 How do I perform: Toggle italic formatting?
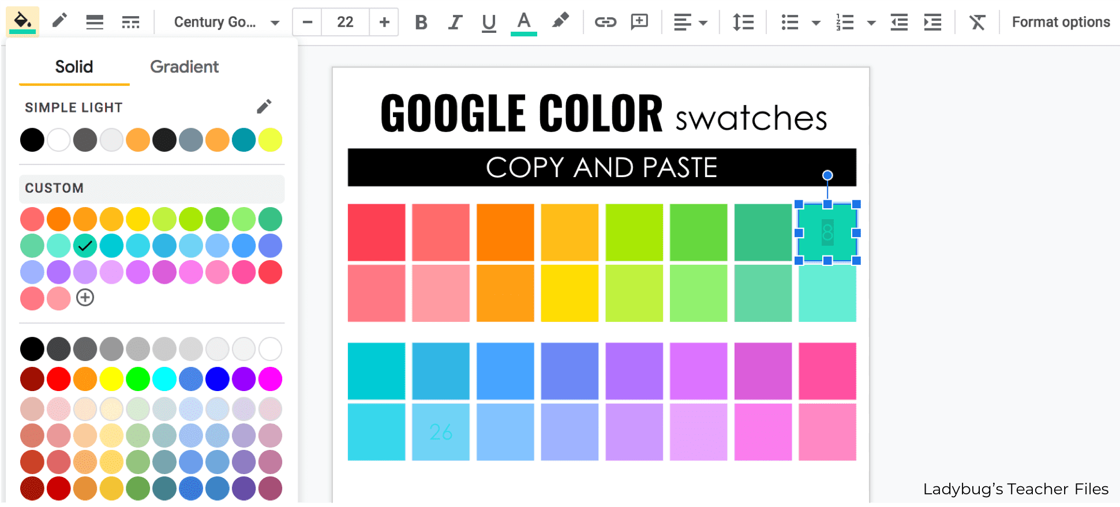pyautogui.click(x=455, y=22)
